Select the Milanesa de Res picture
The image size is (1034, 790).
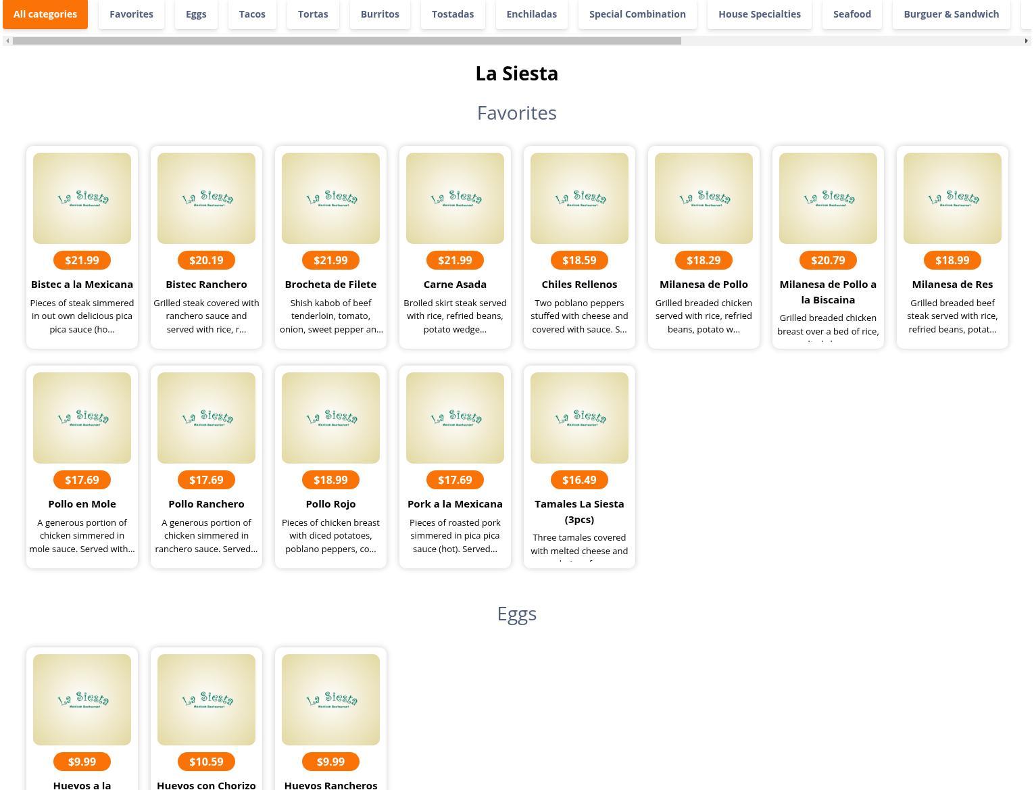(952, 198)
